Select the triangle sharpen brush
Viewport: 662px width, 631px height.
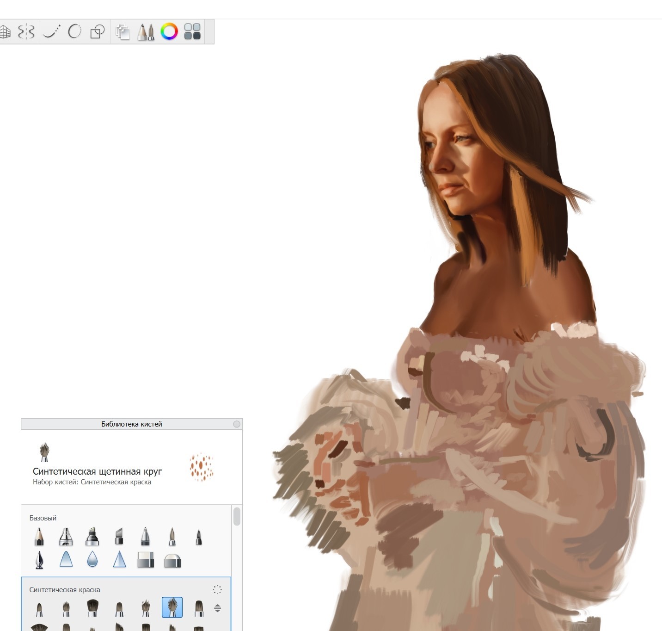coord(120,559)
